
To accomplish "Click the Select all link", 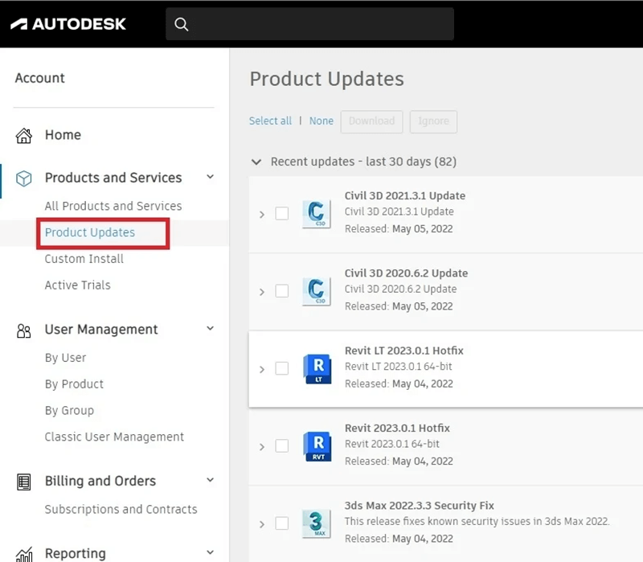I will [x=270, y=121].
